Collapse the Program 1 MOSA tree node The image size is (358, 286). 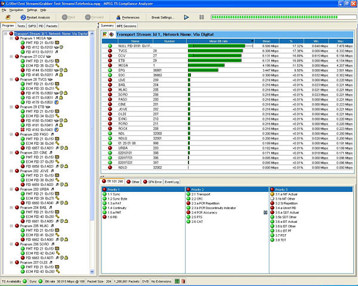tap(7, 38)
